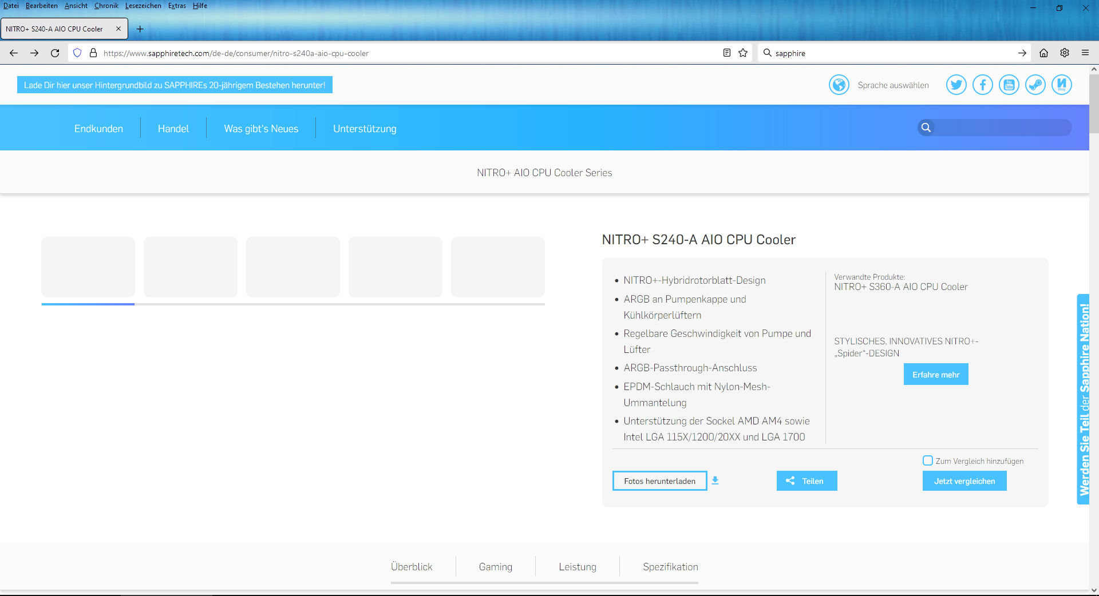1099x596 pixels.
Task: Click the scrollbar down arrow
Action: (x=1094, y=590)
